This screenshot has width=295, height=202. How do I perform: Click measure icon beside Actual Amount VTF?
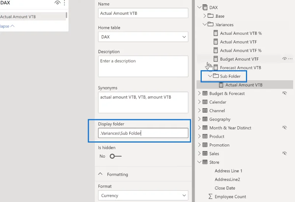tap(216, 42)
